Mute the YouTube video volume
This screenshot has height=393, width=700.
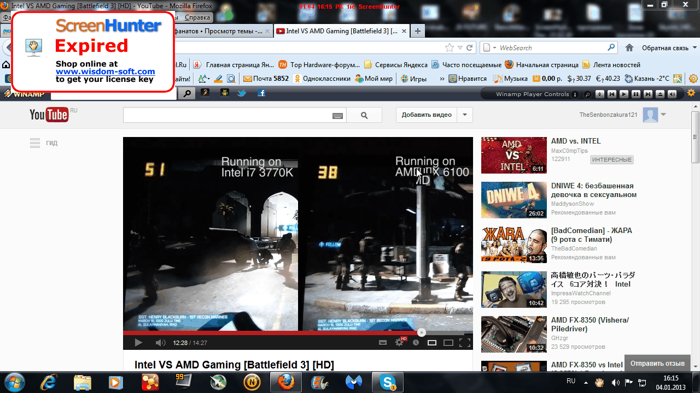pos(160,343)
